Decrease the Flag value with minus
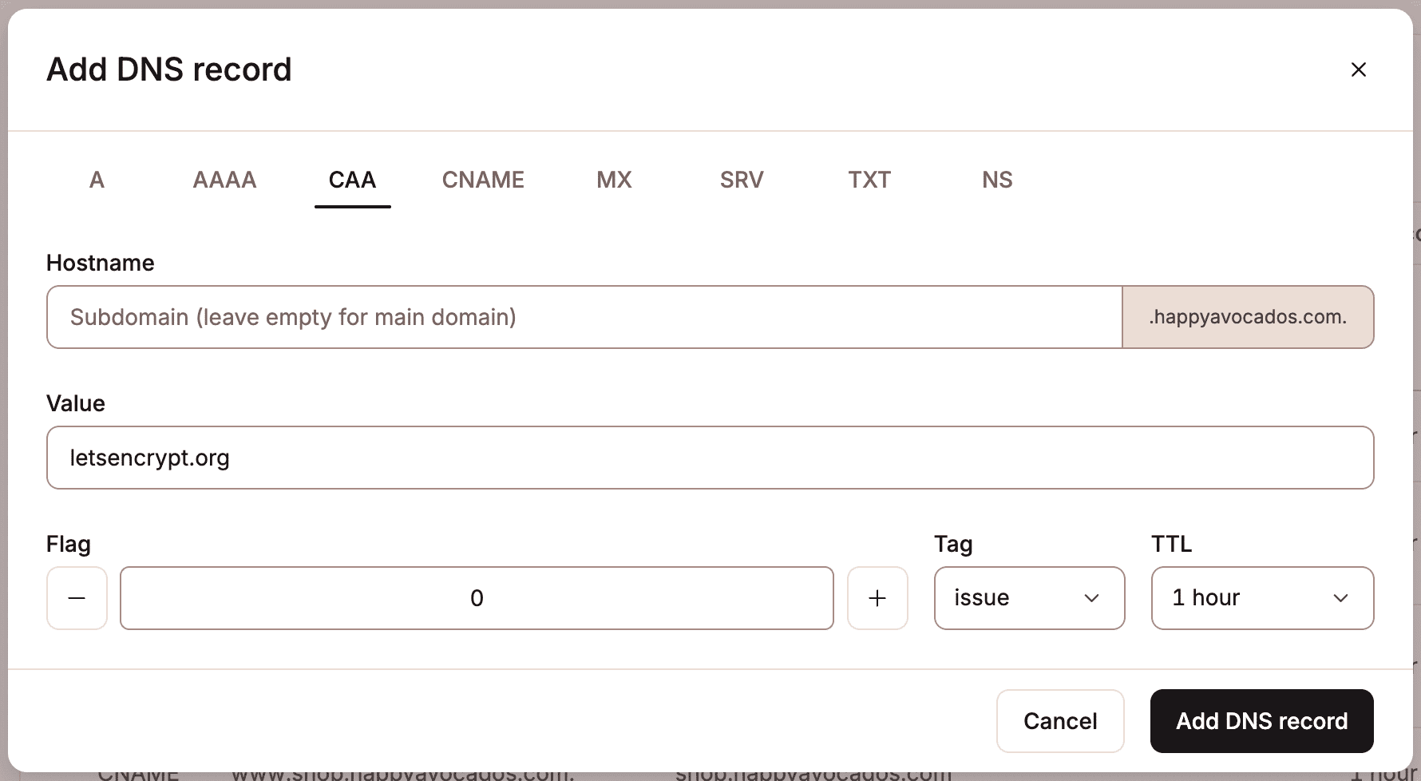 76,598
